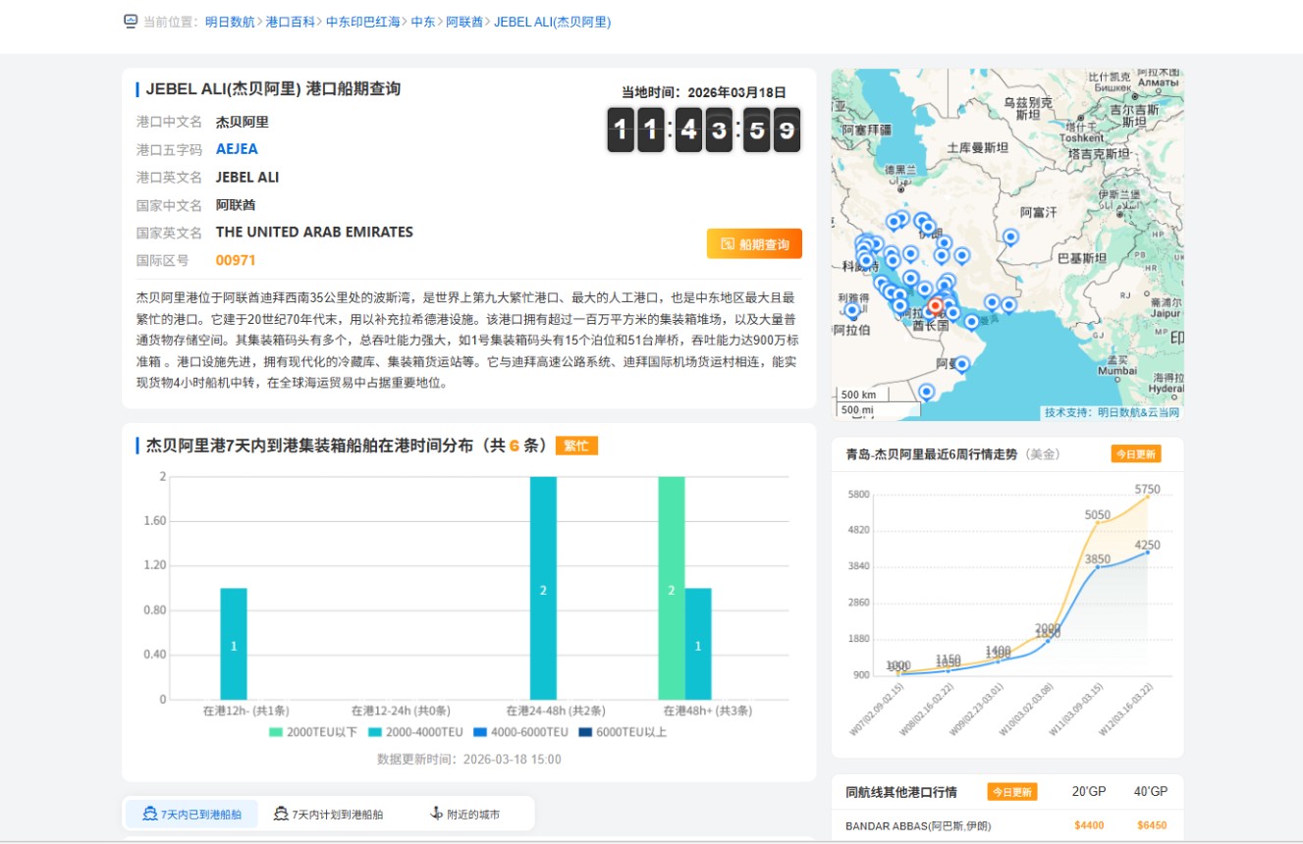Image resolution: width=1303 pixels, height=844 pixels.
Task: Open the 中东印巴红海 breadcrumb link
Action: click(x=363, y=22)
